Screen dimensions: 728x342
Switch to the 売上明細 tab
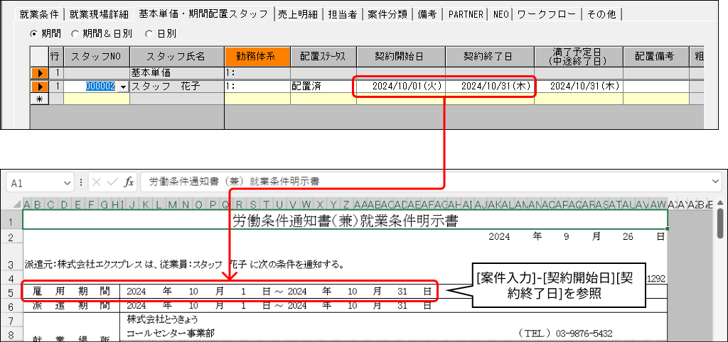click(298, 14)
